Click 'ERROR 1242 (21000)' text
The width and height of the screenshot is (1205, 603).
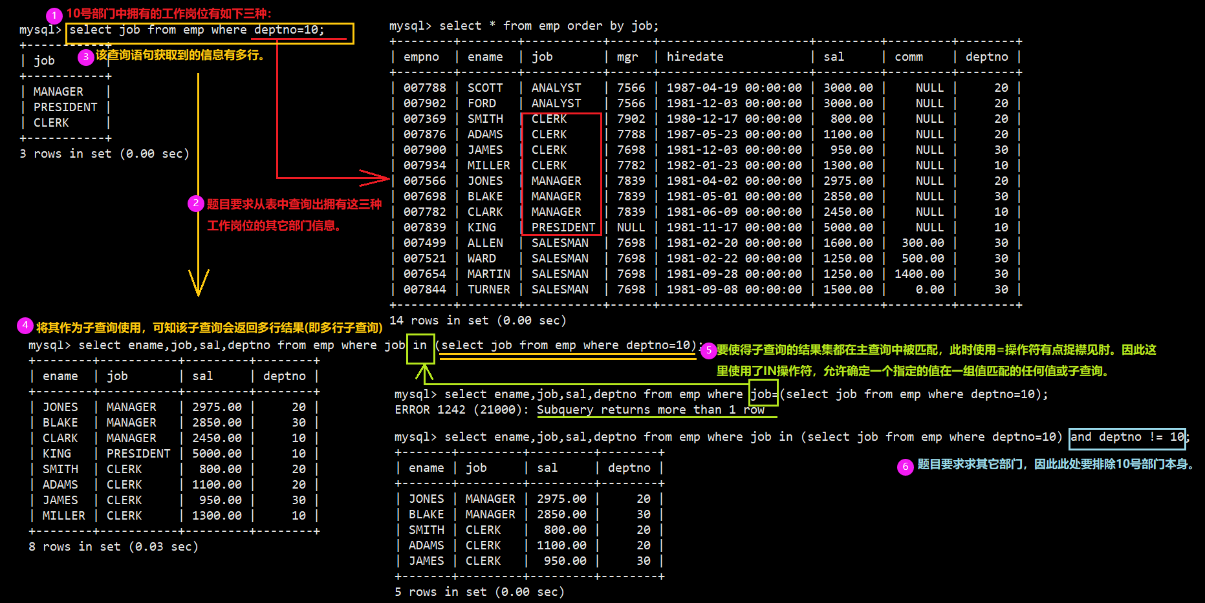(462, 410)
